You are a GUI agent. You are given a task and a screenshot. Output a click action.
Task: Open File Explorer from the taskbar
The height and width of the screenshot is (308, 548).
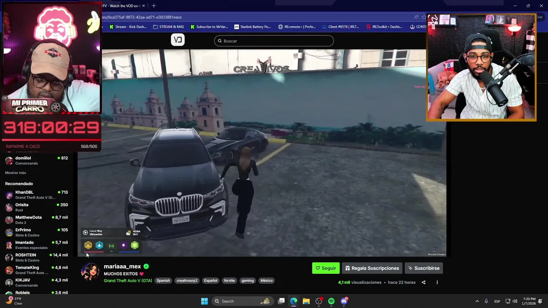click(x=306, y=301)
